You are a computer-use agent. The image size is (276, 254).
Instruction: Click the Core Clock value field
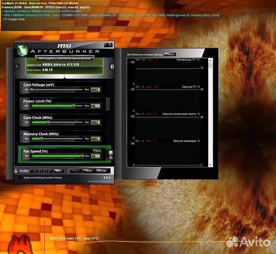(96, 122)
